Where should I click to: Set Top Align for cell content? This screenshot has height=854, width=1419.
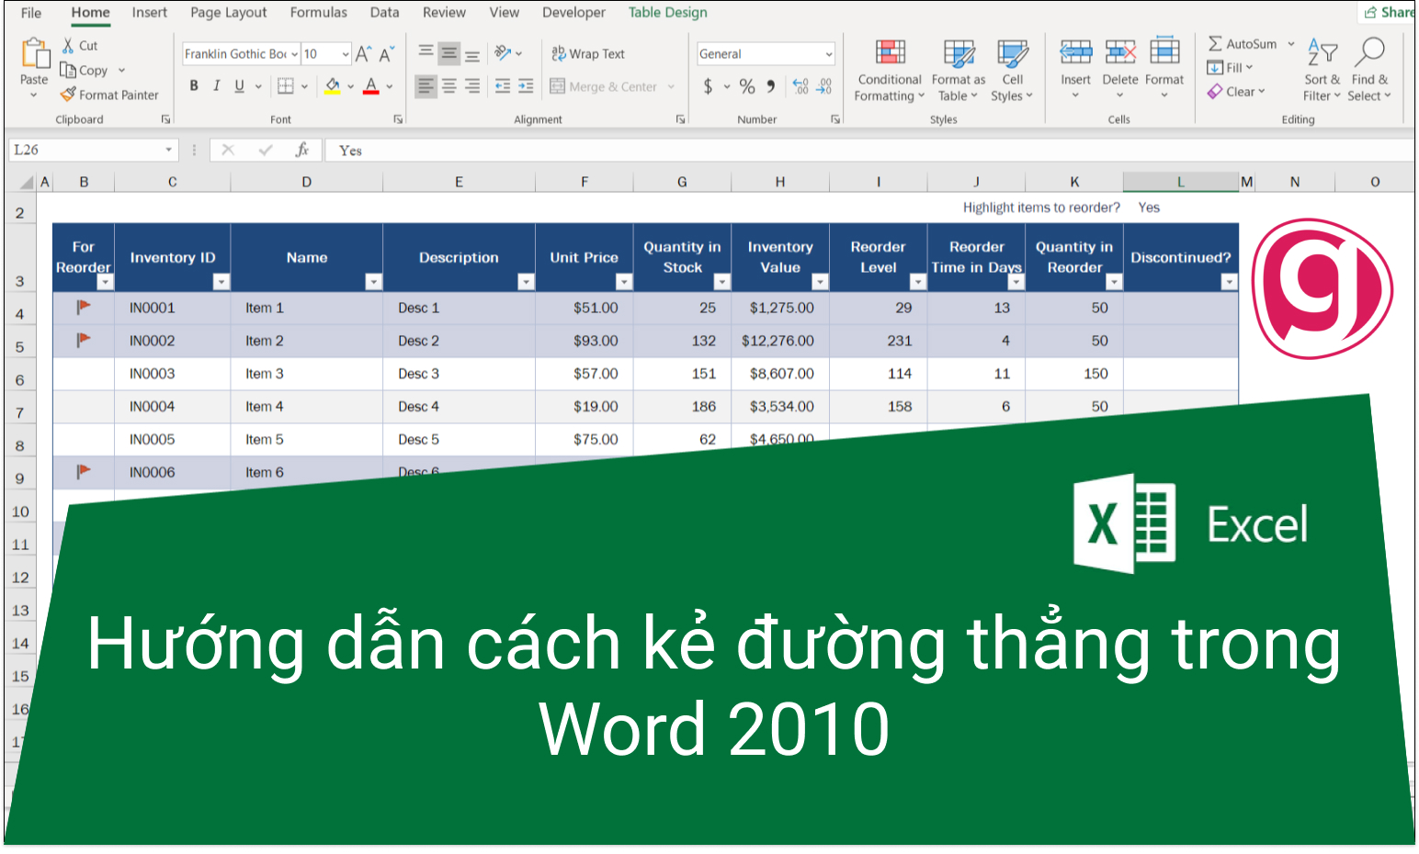tap(426, 52)
